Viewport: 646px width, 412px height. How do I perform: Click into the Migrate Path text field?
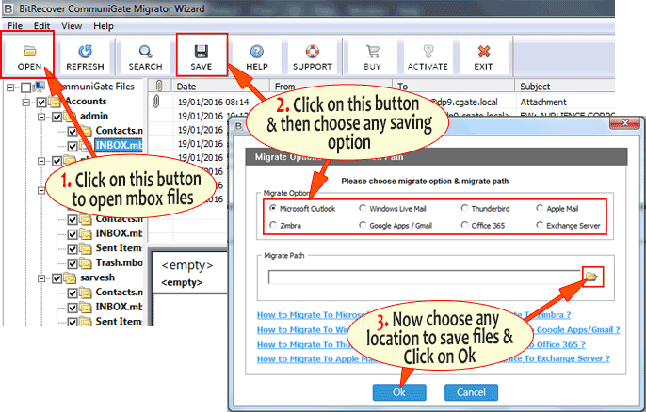coord(425,277)
